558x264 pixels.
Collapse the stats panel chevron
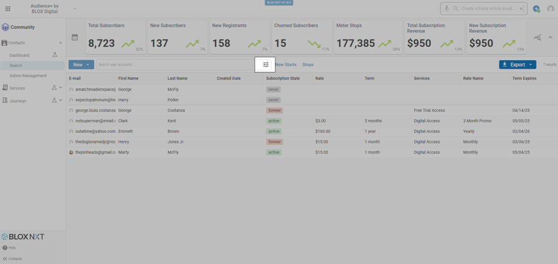(x=550, y=37)
